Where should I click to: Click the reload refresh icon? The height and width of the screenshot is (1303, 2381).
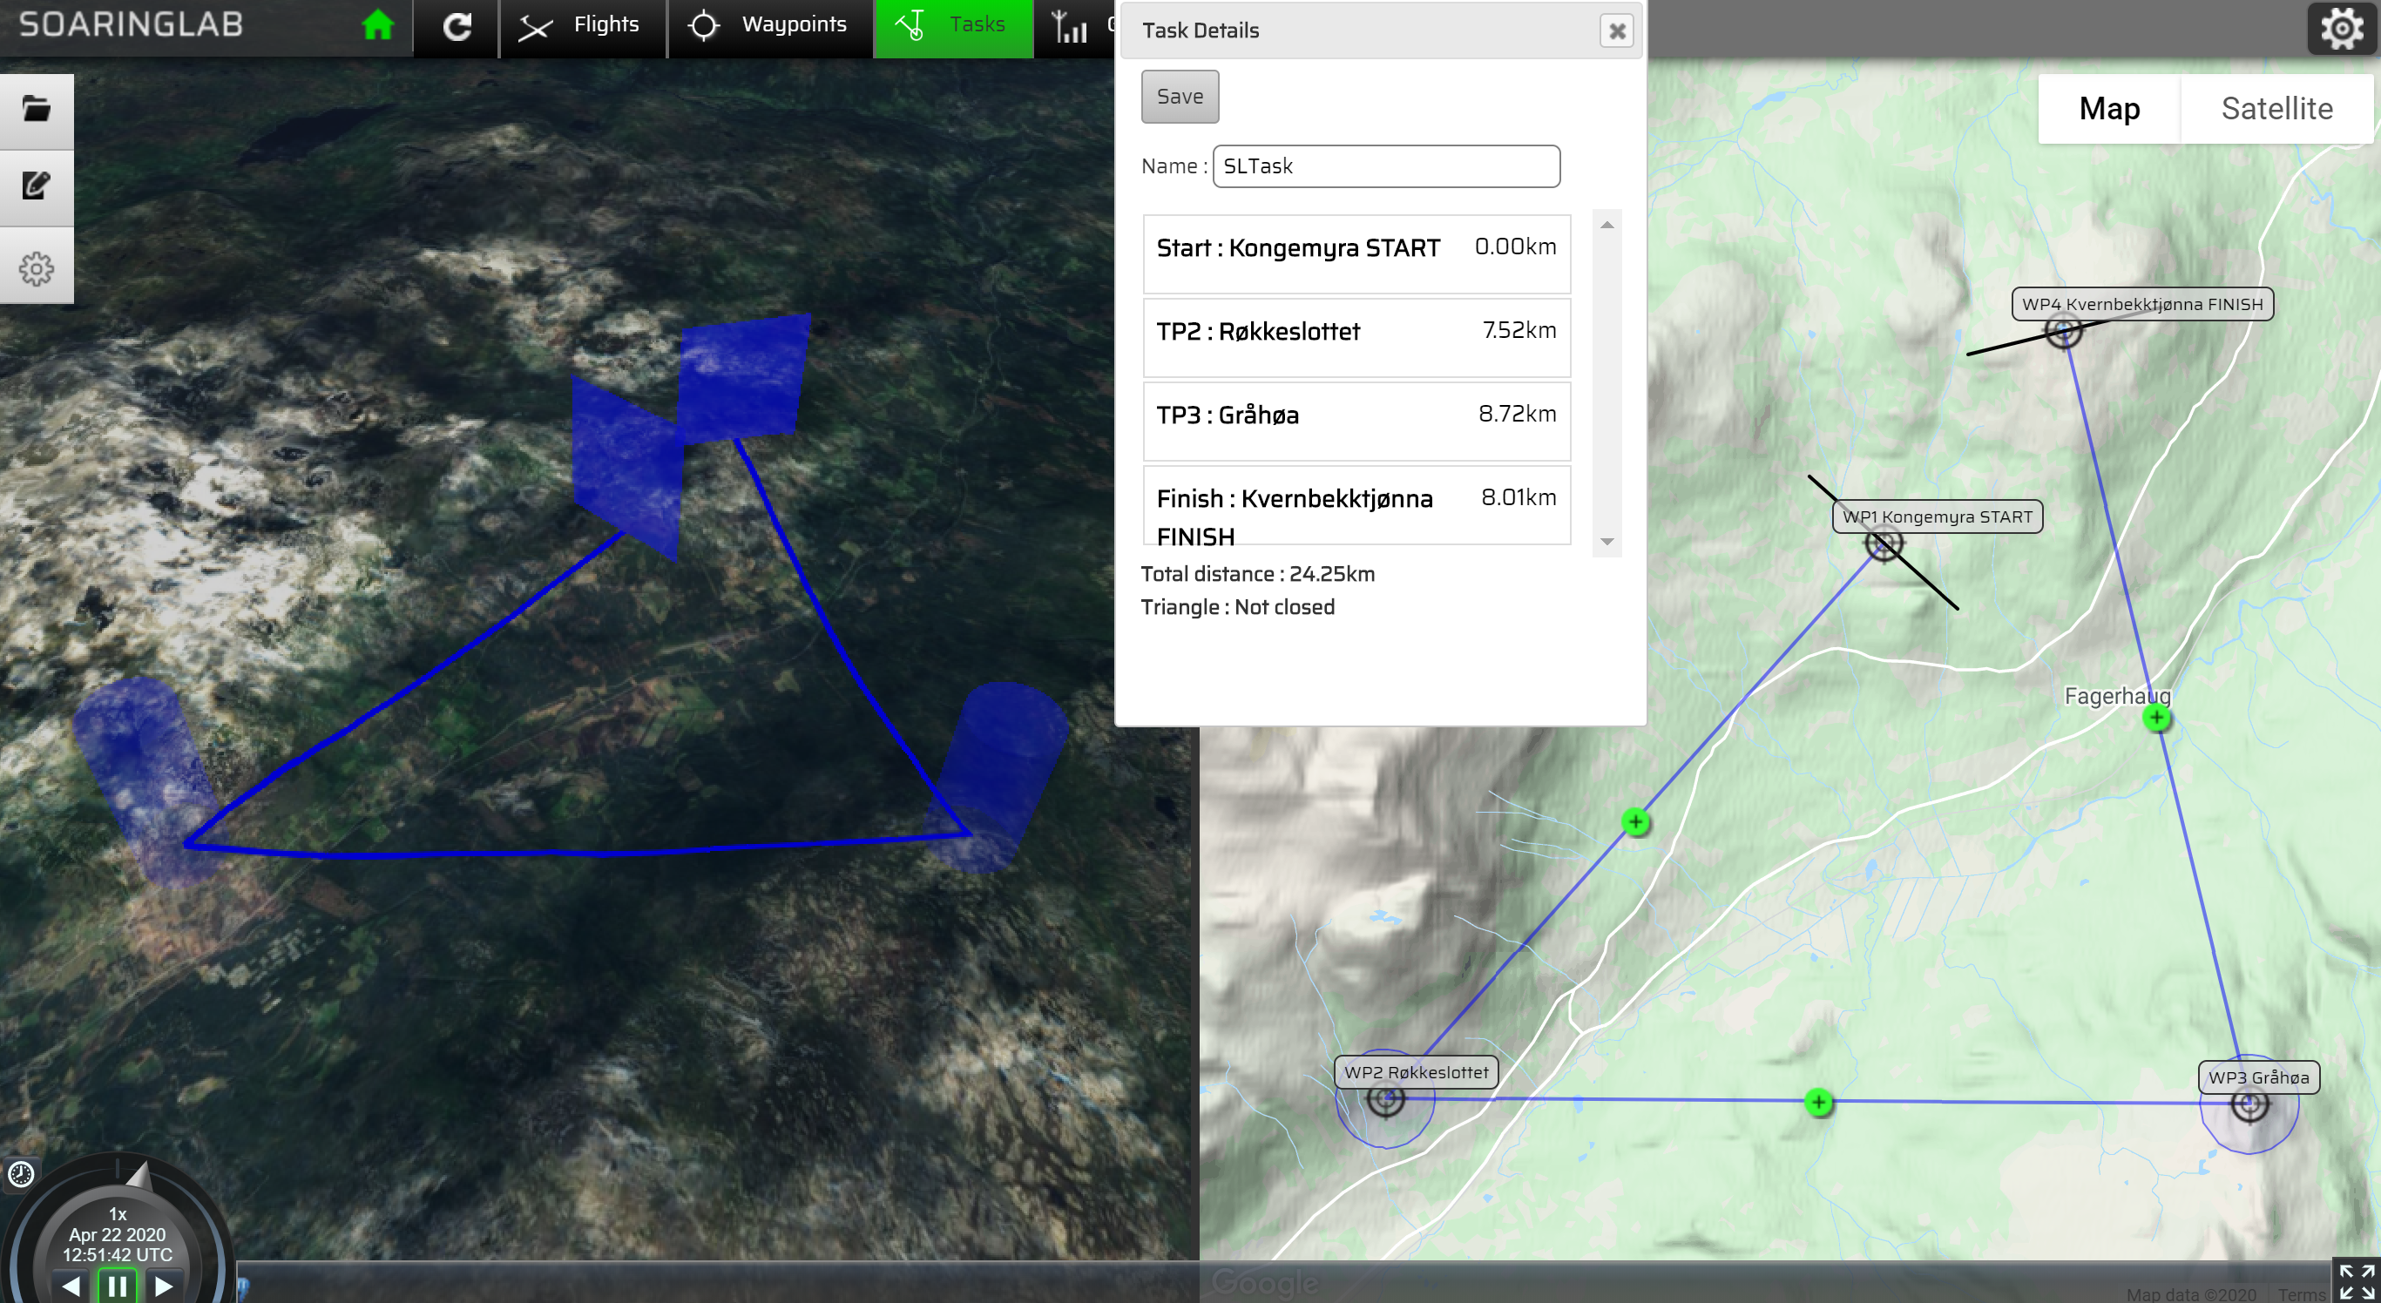[457, 27]
